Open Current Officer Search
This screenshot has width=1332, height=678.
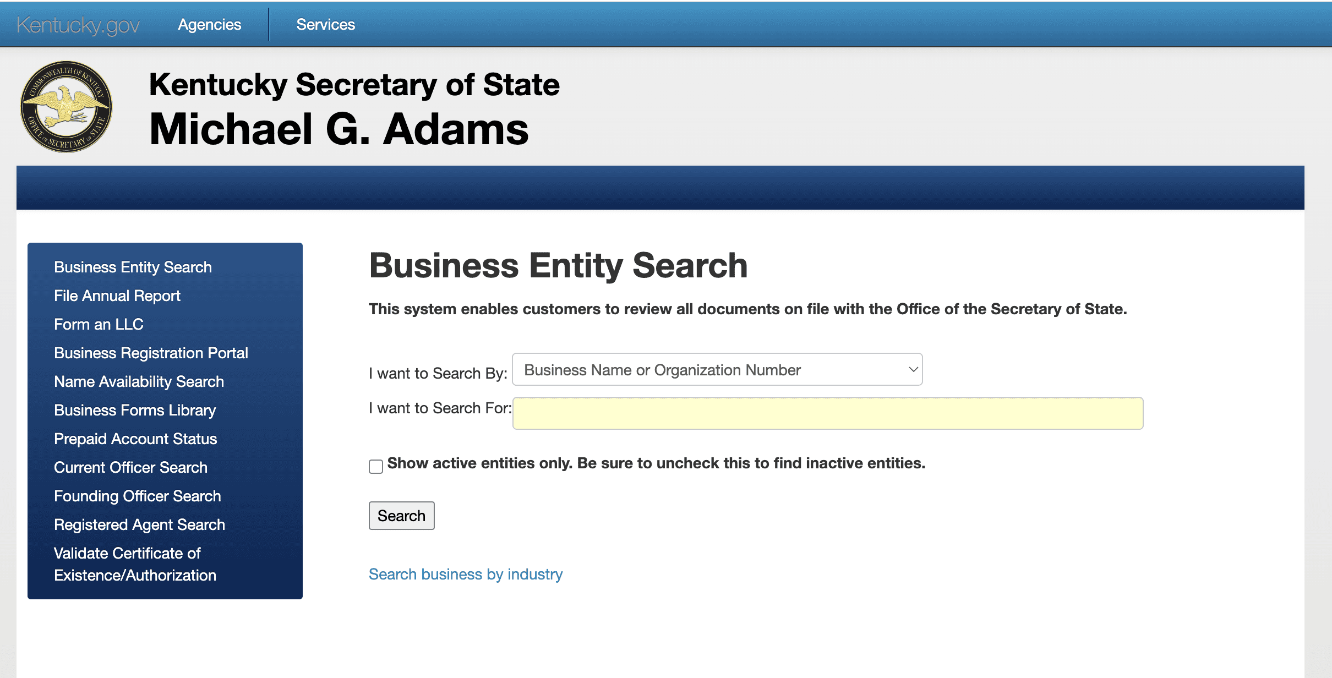pos(130,467)
